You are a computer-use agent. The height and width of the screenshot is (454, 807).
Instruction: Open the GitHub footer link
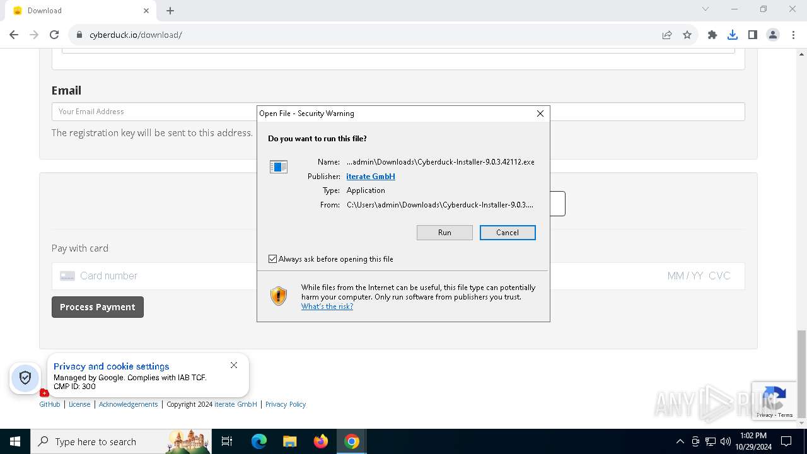point(50,404)
